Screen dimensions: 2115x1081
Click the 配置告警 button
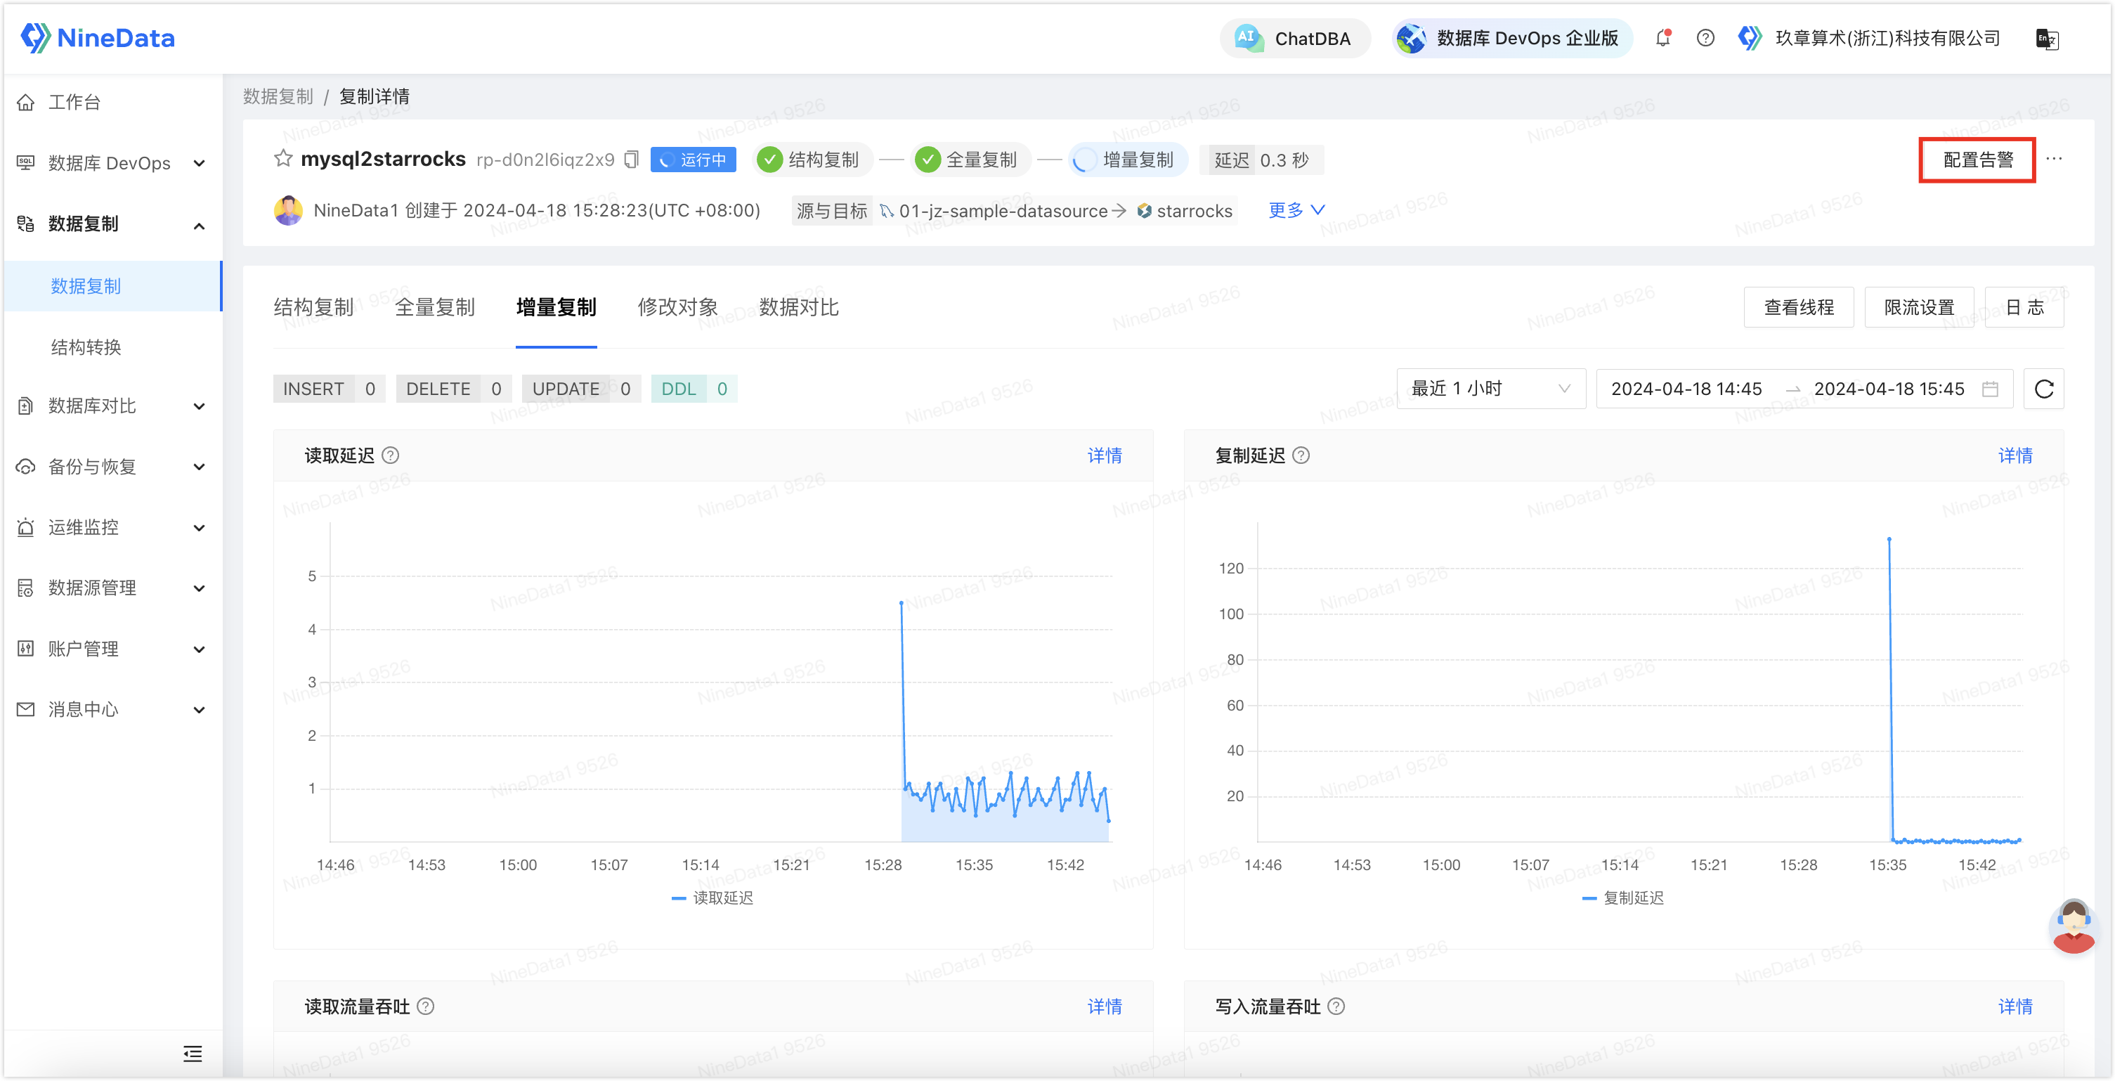tap(1978, 160)
